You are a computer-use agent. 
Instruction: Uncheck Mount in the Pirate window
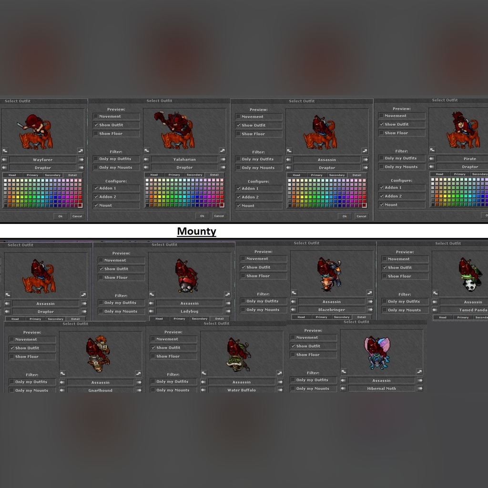(402, 205)
